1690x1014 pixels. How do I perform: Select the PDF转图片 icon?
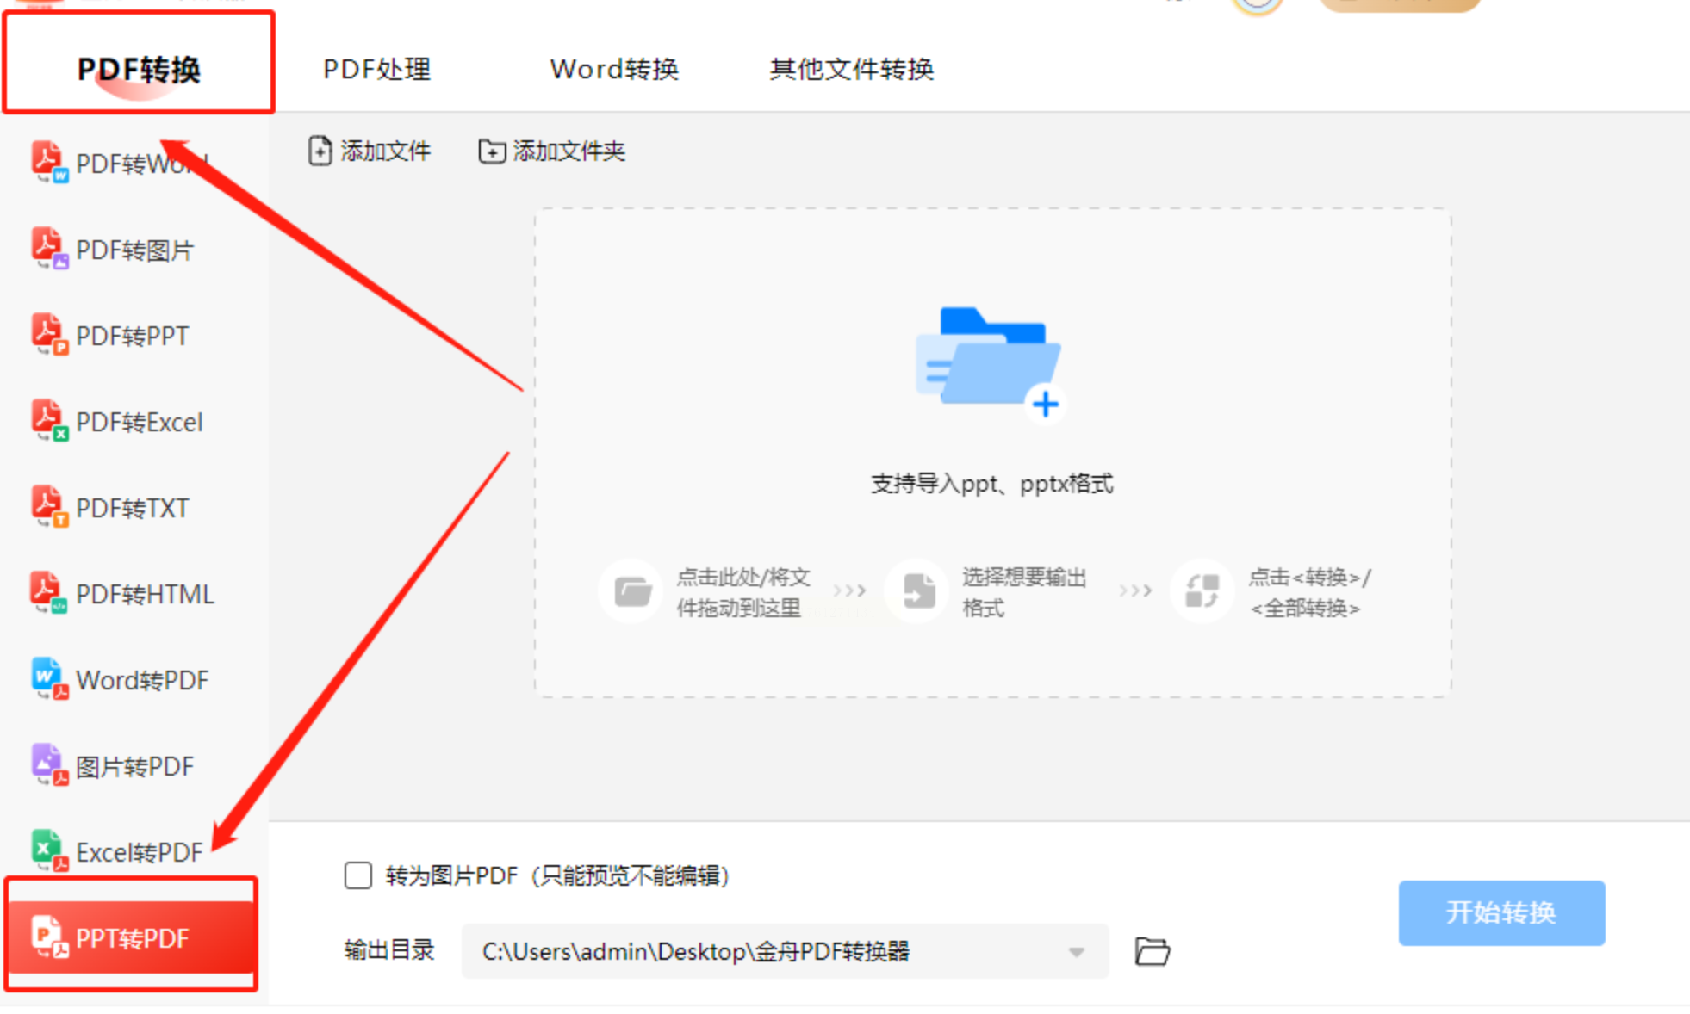[x=48, y=249]
